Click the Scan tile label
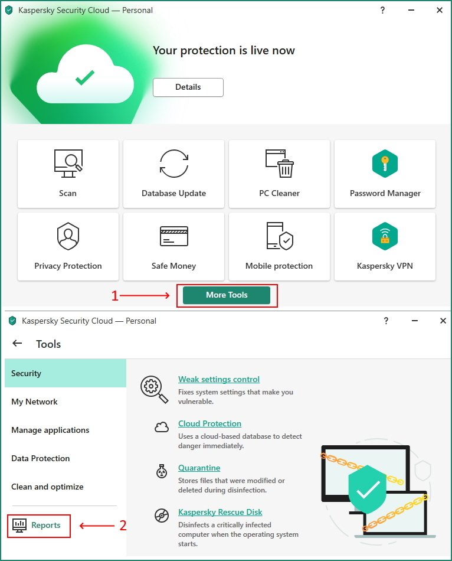 tap(68, 193)
